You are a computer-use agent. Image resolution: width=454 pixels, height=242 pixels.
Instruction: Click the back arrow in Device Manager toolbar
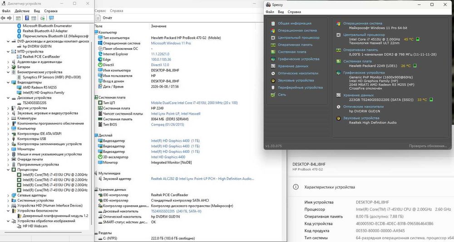[3, 18]
